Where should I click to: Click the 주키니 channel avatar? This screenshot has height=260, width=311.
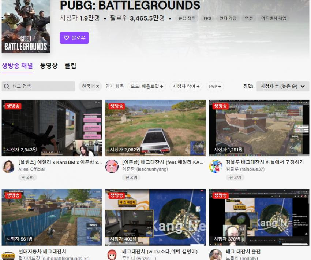tap(112, 255)
